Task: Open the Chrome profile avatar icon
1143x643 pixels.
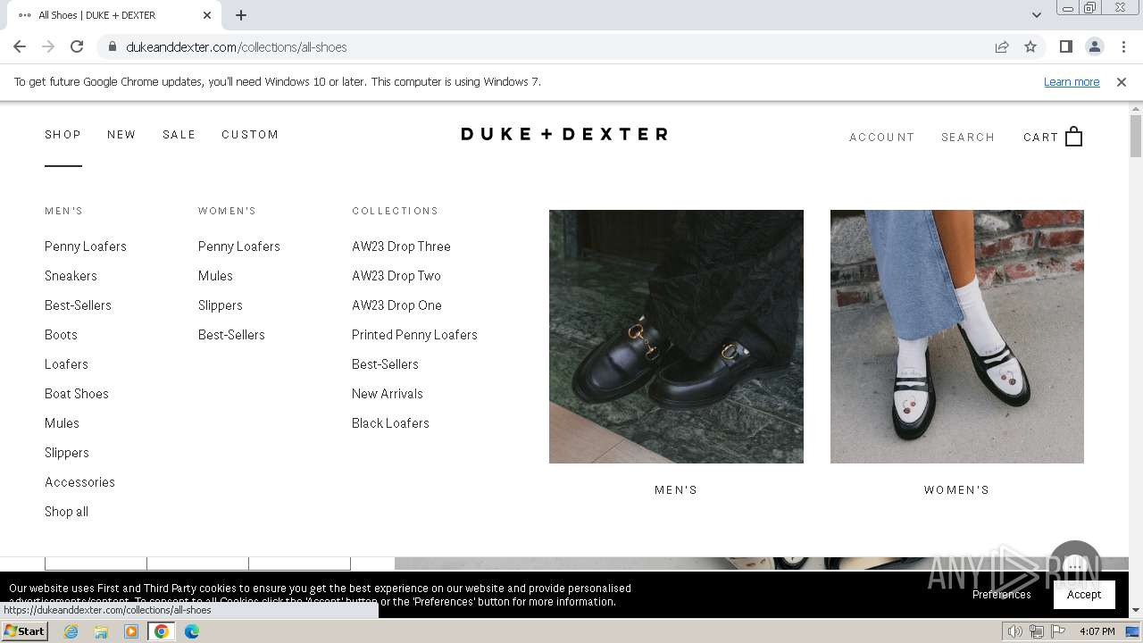Action: 1094,46
